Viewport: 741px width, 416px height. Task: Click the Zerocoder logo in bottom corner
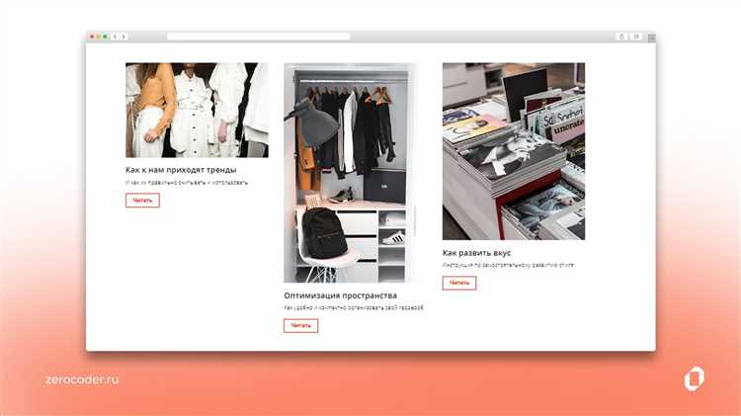[694, 378]
